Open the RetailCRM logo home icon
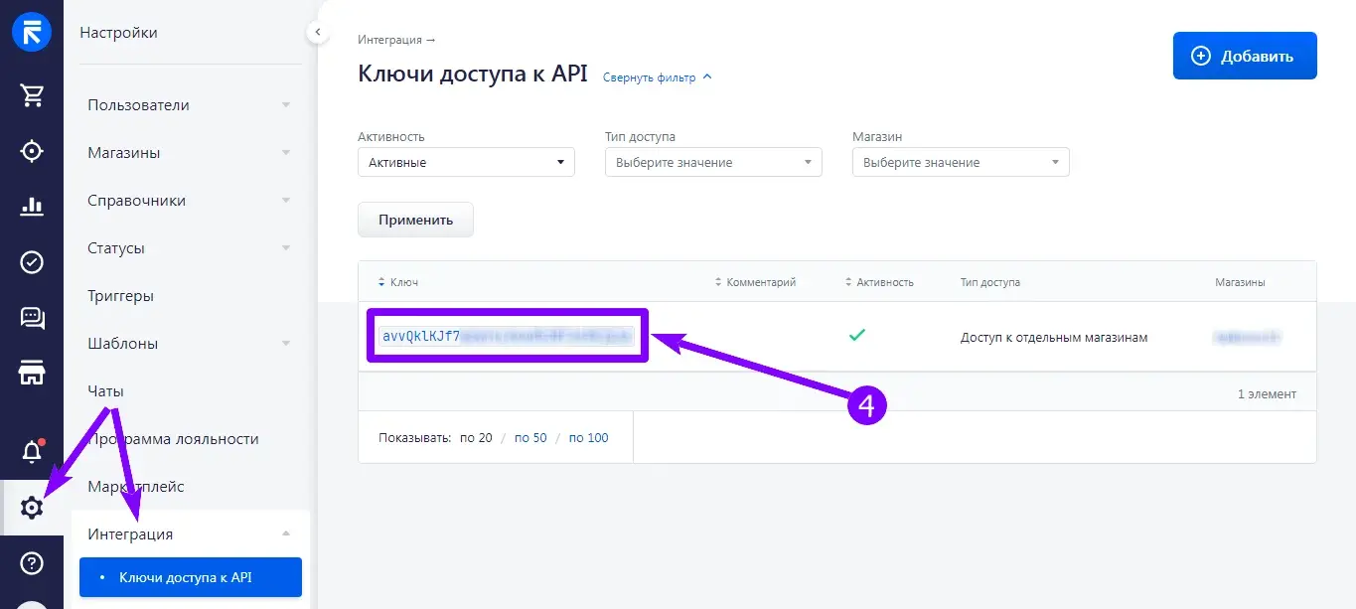1356x609 pixels. [32, 32]
